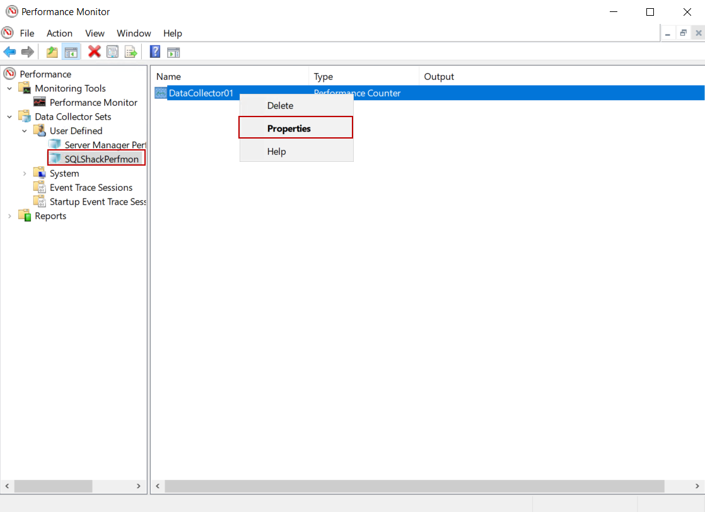Go back with the blue arrow
This screenshot has width=705, height=512.
coord(9,52)
